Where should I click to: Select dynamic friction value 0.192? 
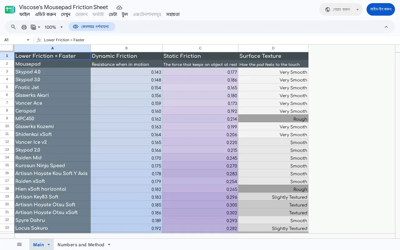point(127,228)
